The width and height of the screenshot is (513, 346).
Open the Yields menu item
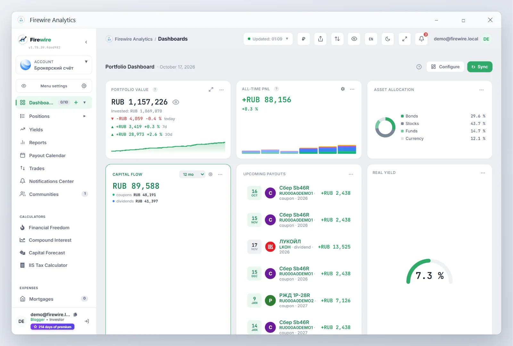click(x=54, y=129)
